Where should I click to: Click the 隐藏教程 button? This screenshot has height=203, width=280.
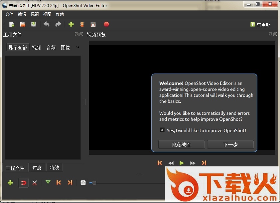pyautogui.click(x=181, y=145)
